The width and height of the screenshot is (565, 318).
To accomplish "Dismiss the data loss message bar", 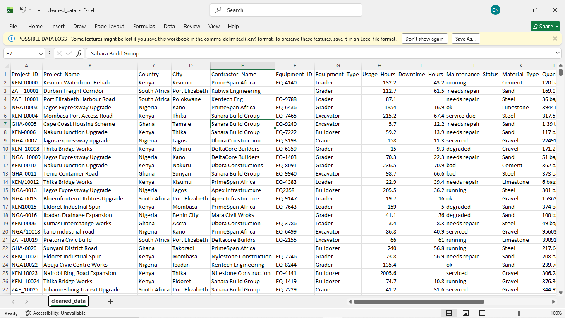I will point(555,39).
